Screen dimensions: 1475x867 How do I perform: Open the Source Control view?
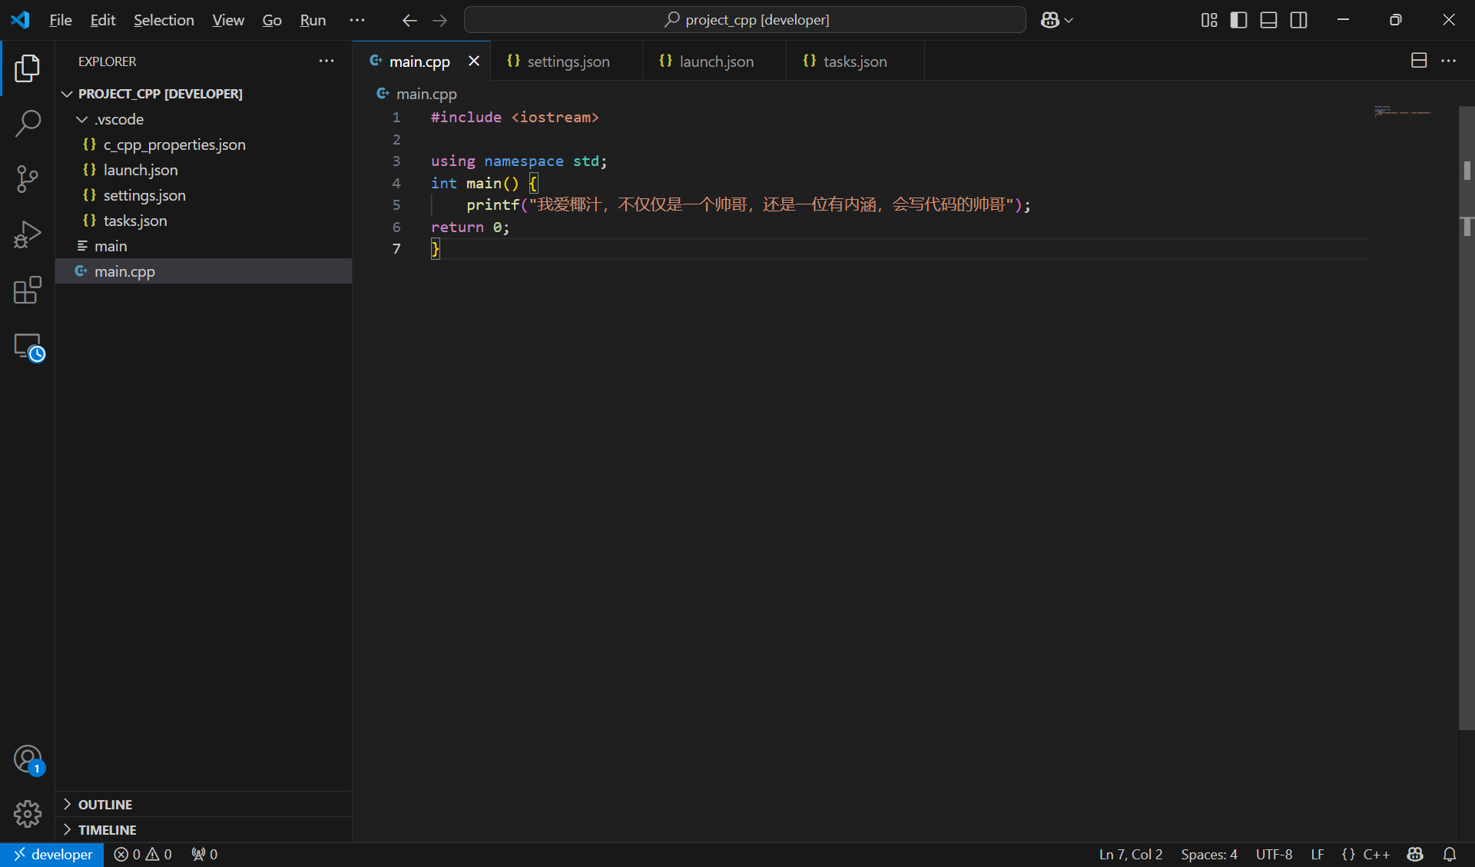pos(28,178)
